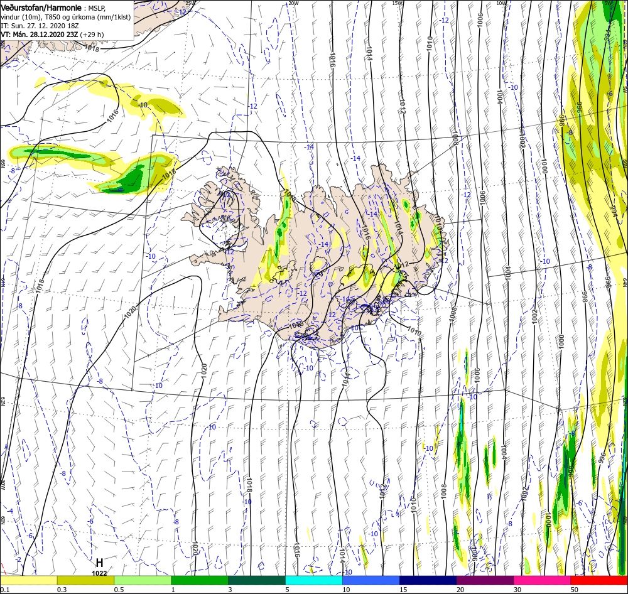Click the '0.3' legend scale label
Image resolution: width=628 pixels, height=594 pixels.
click(x=62, y=590)
